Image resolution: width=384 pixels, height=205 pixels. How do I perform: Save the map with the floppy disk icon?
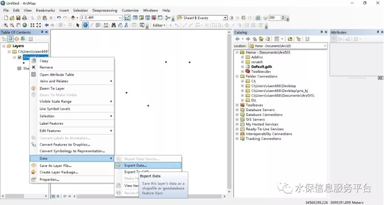(18, 18)
